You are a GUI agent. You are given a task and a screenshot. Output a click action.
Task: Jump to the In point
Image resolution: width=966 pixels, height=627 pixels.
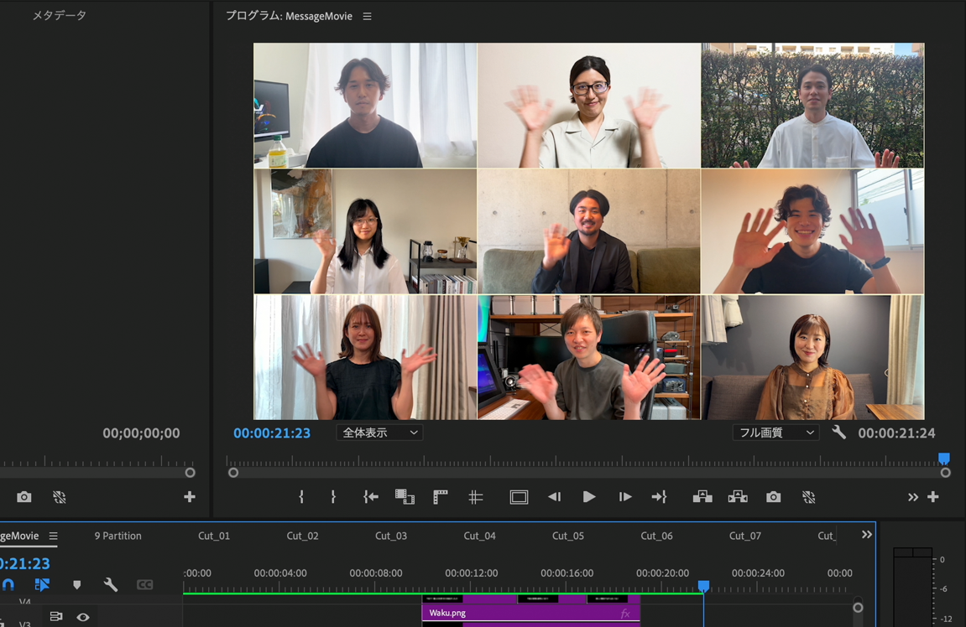click(370, 496)
